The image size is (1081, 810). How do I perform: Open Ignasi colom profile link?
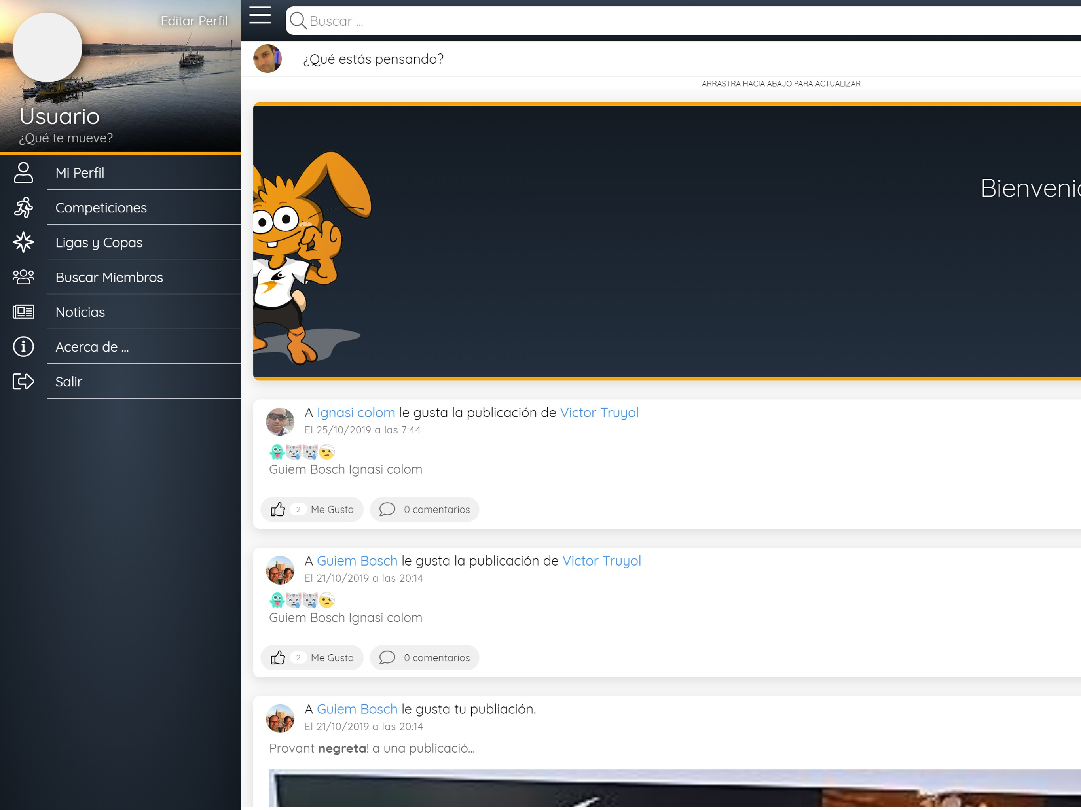356,413
